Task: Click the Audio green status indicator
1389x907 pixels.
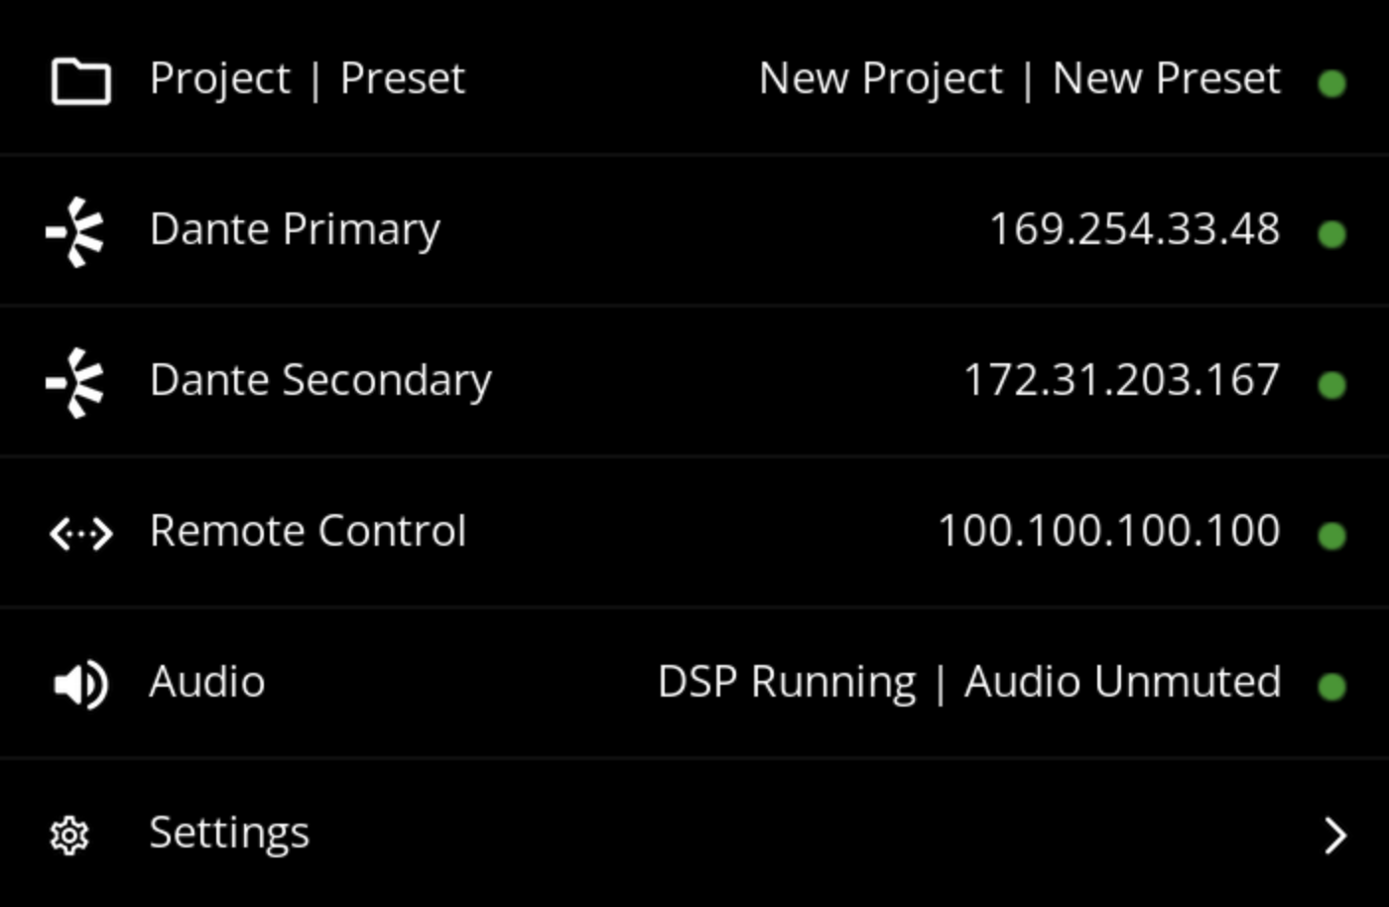Action: click(x=1331, y=687)
